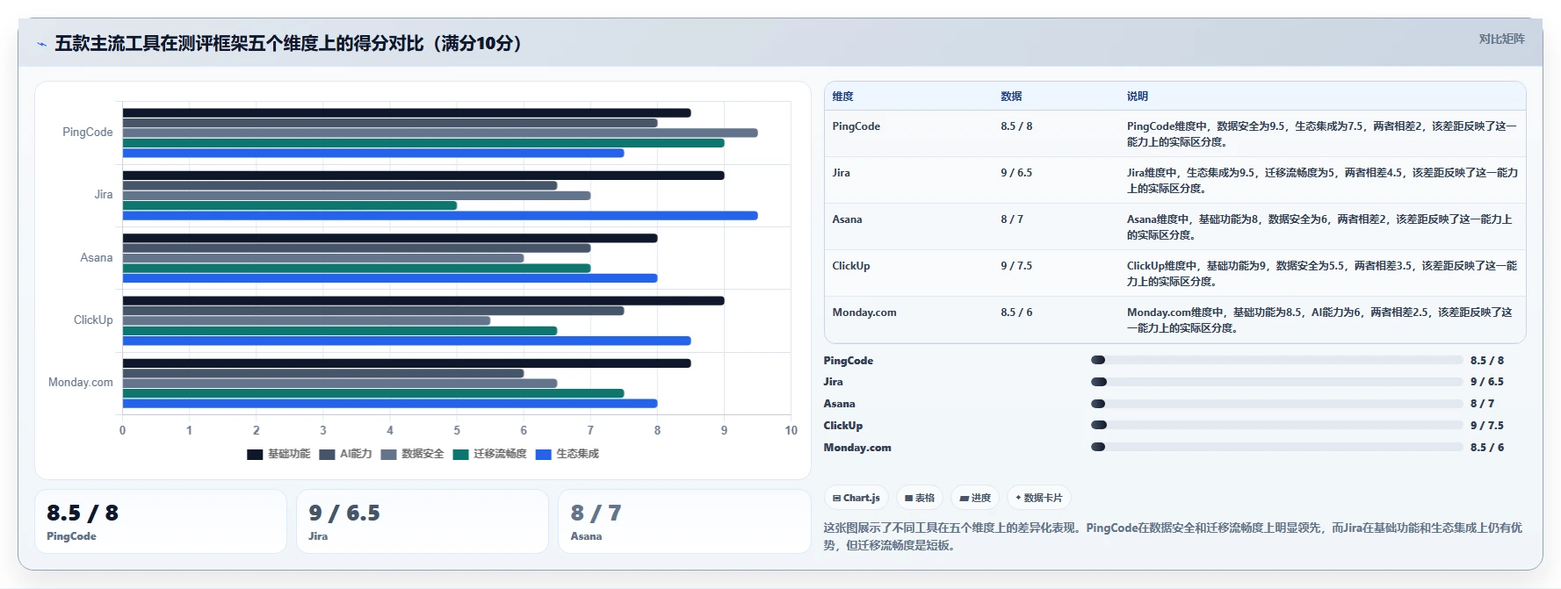1561x589 pixels.
Task: Click PingCode's 数据安全 bar reaching 9.5
Action: pos(440,133)
